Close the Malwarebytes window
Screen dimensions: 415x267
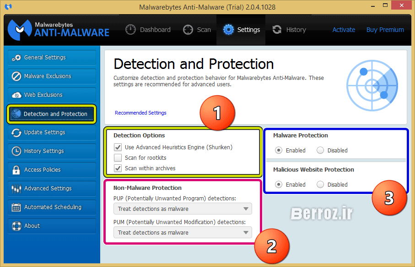401,5
